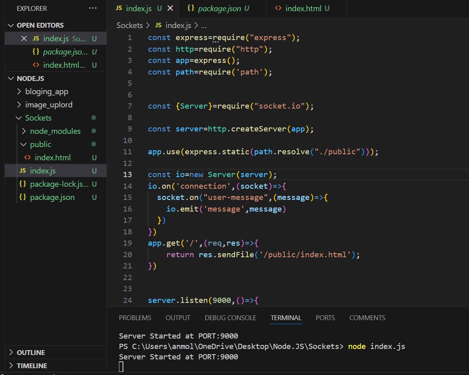Expand the image_uplord folder
Image resolution: width=469 pixels, height=375 pixels.
56,105
